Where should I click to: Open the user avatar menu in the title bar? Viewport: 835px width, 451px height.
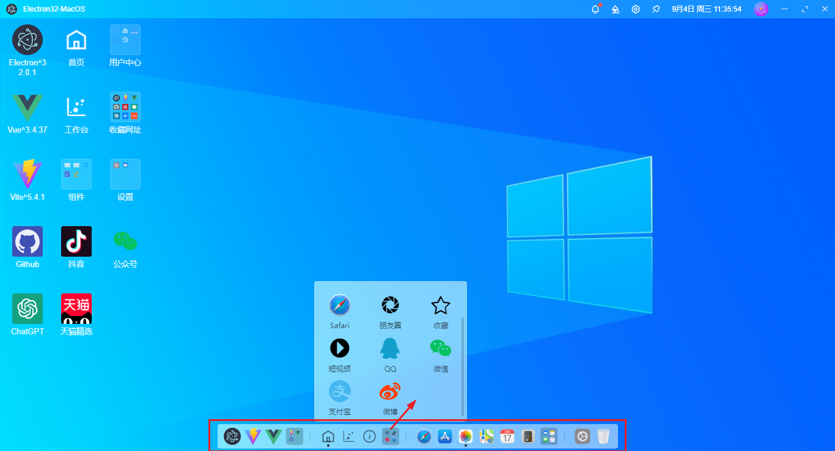pyautogui.click(x=760, y=9)
